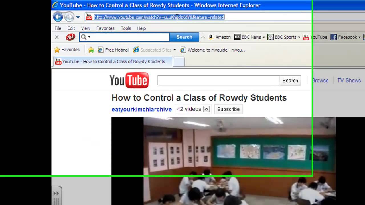
Task: Click the YouTube logo
Action: coord(129,80)
